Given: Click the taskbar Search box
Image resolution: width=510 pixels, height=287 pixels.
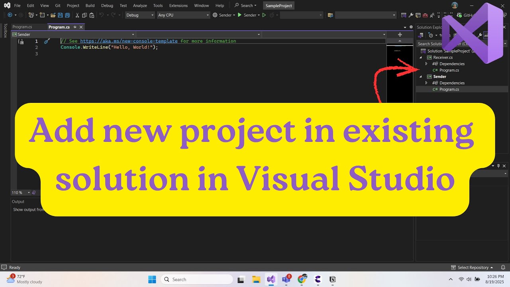Looking at the screenshot, I should click(197, 279).
